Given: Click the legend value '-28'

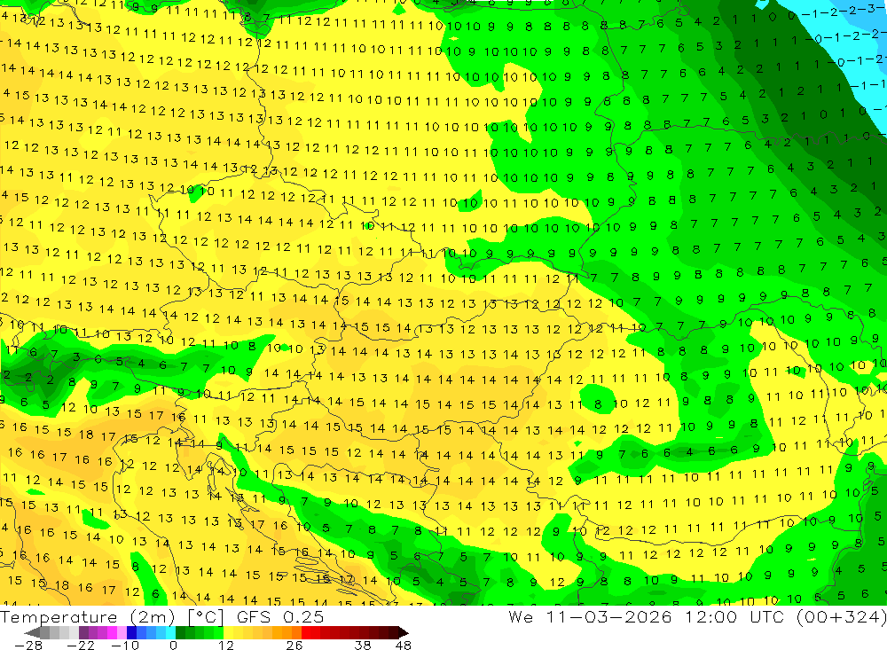Looking at the screenshot, I should point(28,646).
